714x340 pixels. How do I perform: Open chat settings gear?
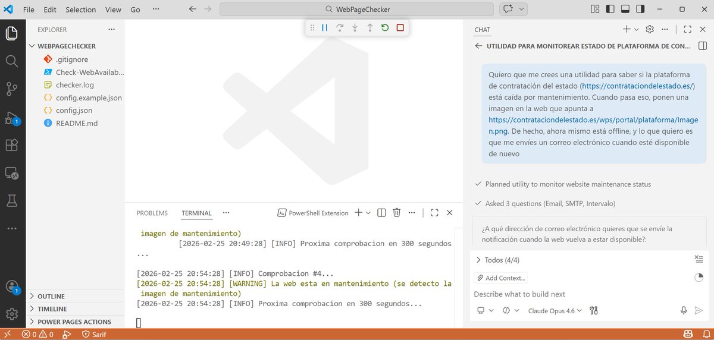point(650,29)
